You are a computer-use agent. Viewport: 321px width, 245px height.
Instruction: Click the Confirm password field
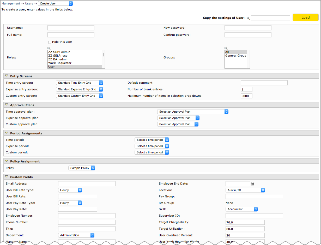click(248, 35)
